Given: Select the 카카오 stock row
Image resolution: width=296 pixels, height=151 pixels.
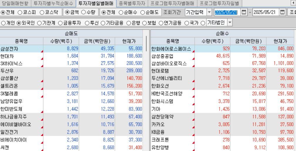Looking at the screenshot, I should pos(223,124).
